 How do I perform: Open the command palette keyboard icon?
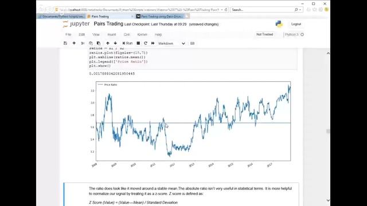click(x=193, y=43)
